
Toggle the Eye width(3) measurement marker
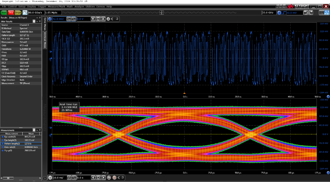pos(2,137)
